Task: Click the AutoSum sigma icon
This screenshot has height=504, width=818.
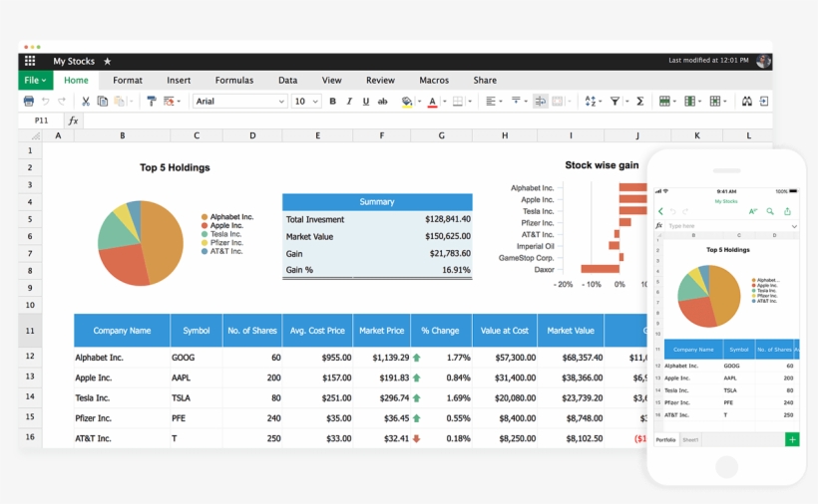Action: [x=640, y=101]
